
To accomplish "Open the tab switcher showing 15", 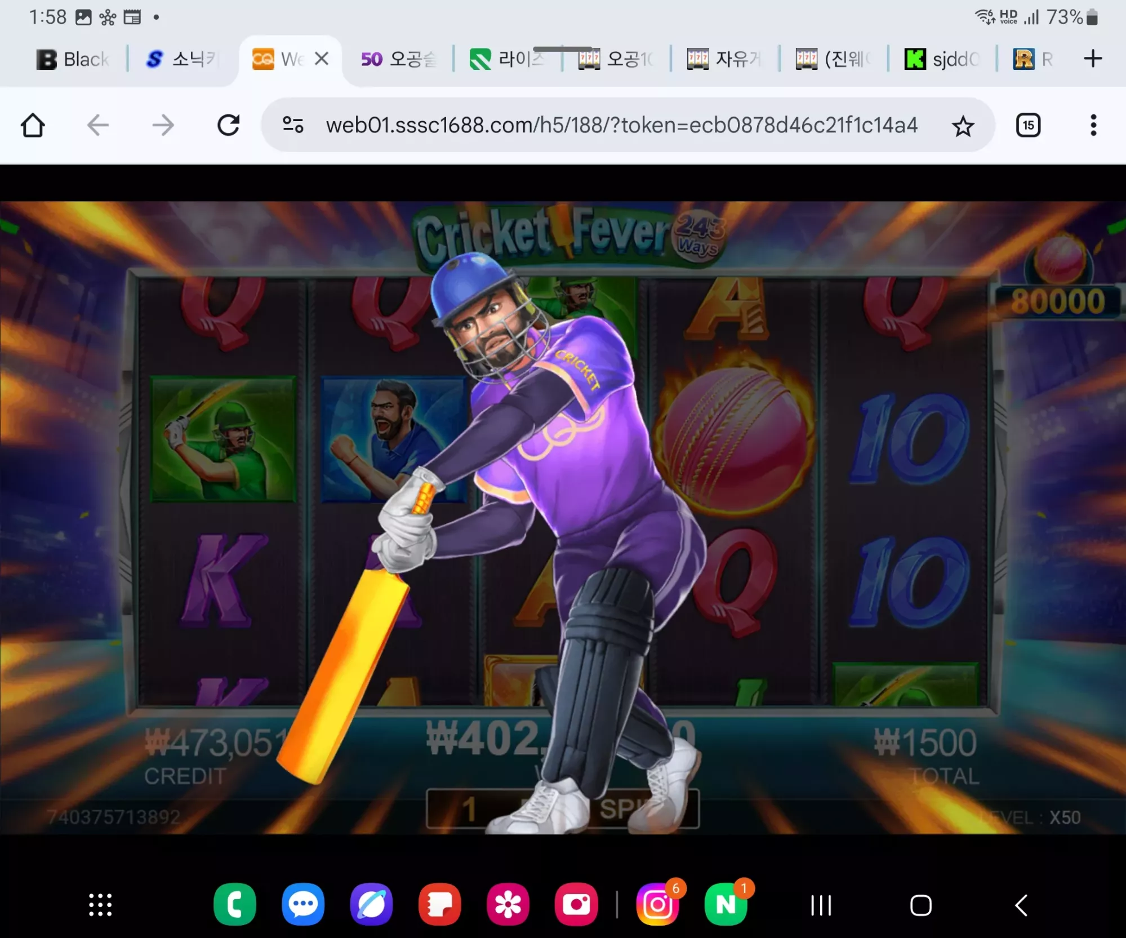I will [x=1028, y=125].
